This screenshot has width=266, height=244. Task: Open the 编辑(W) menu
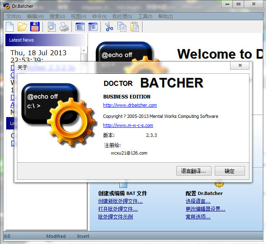[x=35, y=16]
